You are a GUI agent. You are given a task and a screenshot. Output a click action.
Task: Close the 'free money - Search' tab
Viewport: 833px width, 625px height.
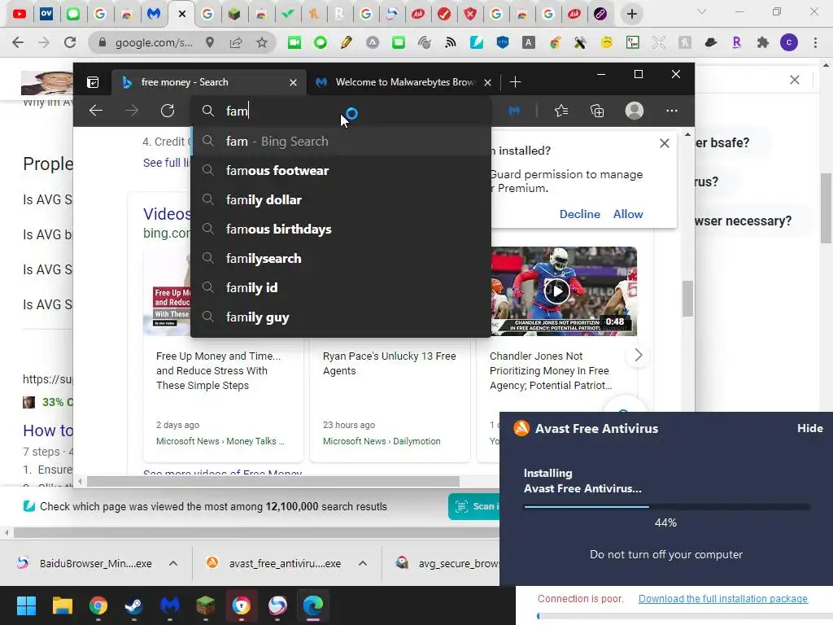pyautogui.click(x=293, y=82)
